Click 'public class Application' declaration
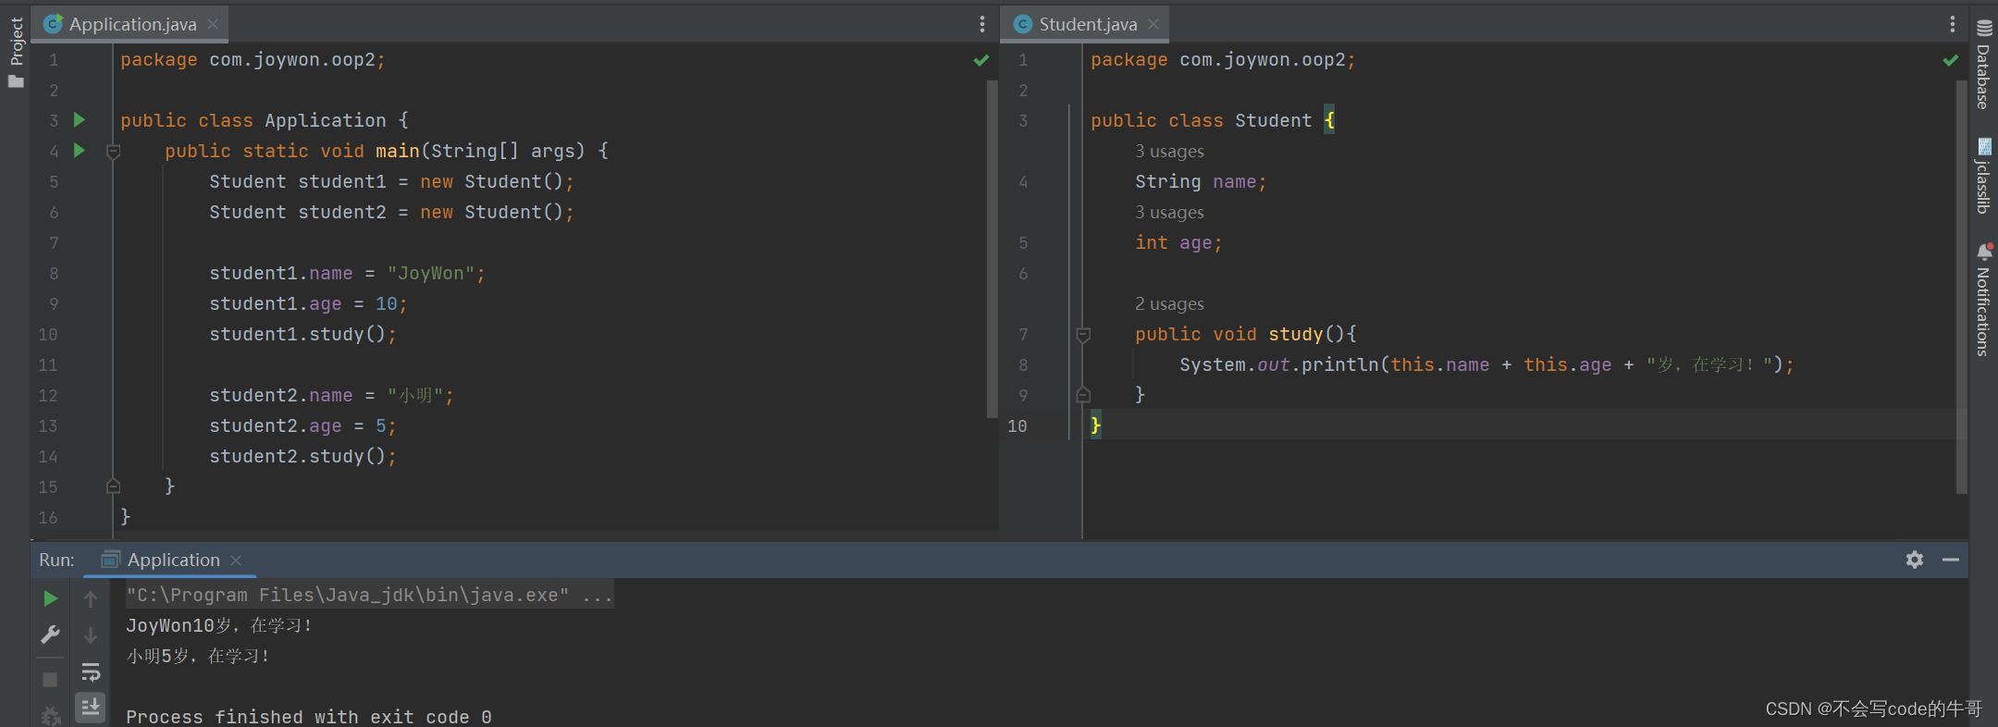 [x=264, y=120]
